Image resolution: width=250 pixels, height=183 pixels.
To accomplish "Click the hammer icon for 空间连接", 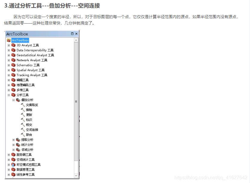I will (23, 130).
